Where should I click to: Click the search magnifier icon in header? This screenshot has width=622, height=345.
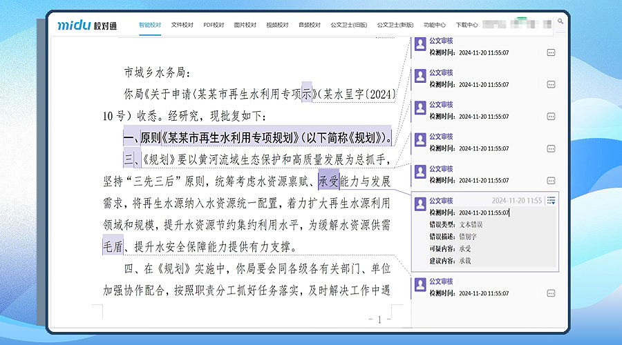tap(560, 21)
